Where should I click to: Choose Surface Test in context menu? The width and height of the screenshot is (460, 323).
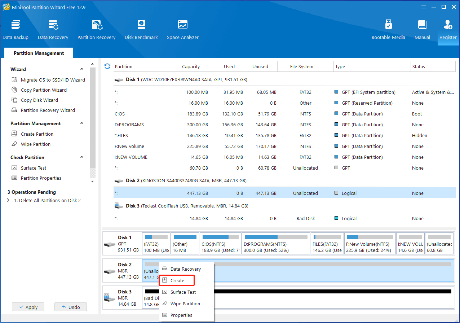click(x=187, y=292)
